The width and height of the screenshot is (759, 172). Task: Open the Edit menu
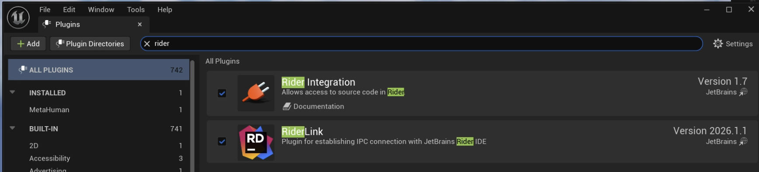(69, 10)
